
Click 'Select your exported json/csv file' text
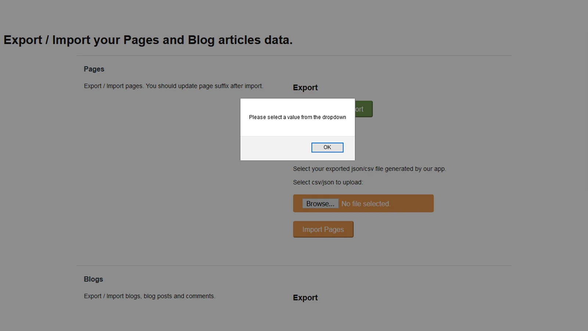pos(369,169)
